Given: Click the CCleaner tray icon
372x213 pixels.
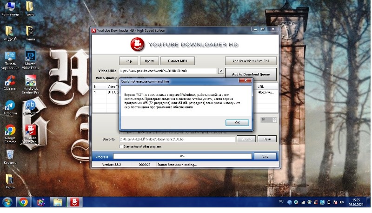Looking at the screenshot, I should (x=316, y=202).
